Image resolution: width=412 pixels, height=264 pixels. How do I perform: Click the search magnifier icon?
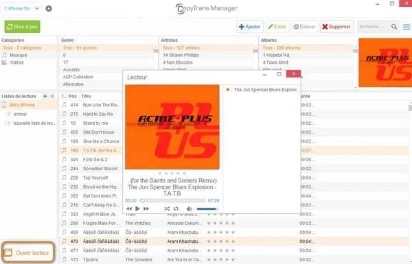394,27
